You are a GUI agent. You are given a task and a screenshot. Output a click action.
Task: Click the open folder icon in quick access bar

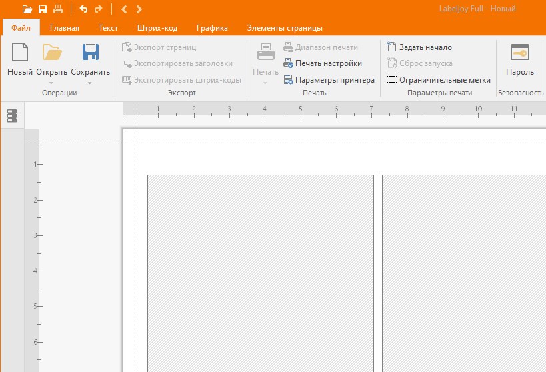point(27,9)
